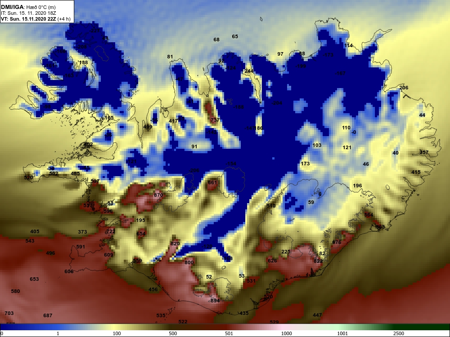
Task: Select the map value 606
Action: pos(69,271)
